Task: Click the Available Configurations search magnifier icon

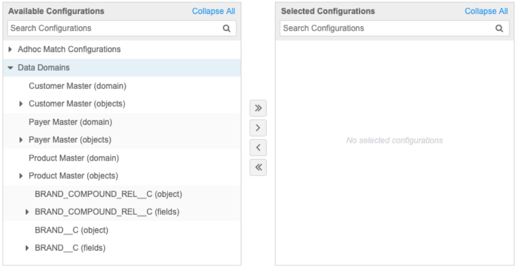Action: pyautogui.click(x=227, y=29)
